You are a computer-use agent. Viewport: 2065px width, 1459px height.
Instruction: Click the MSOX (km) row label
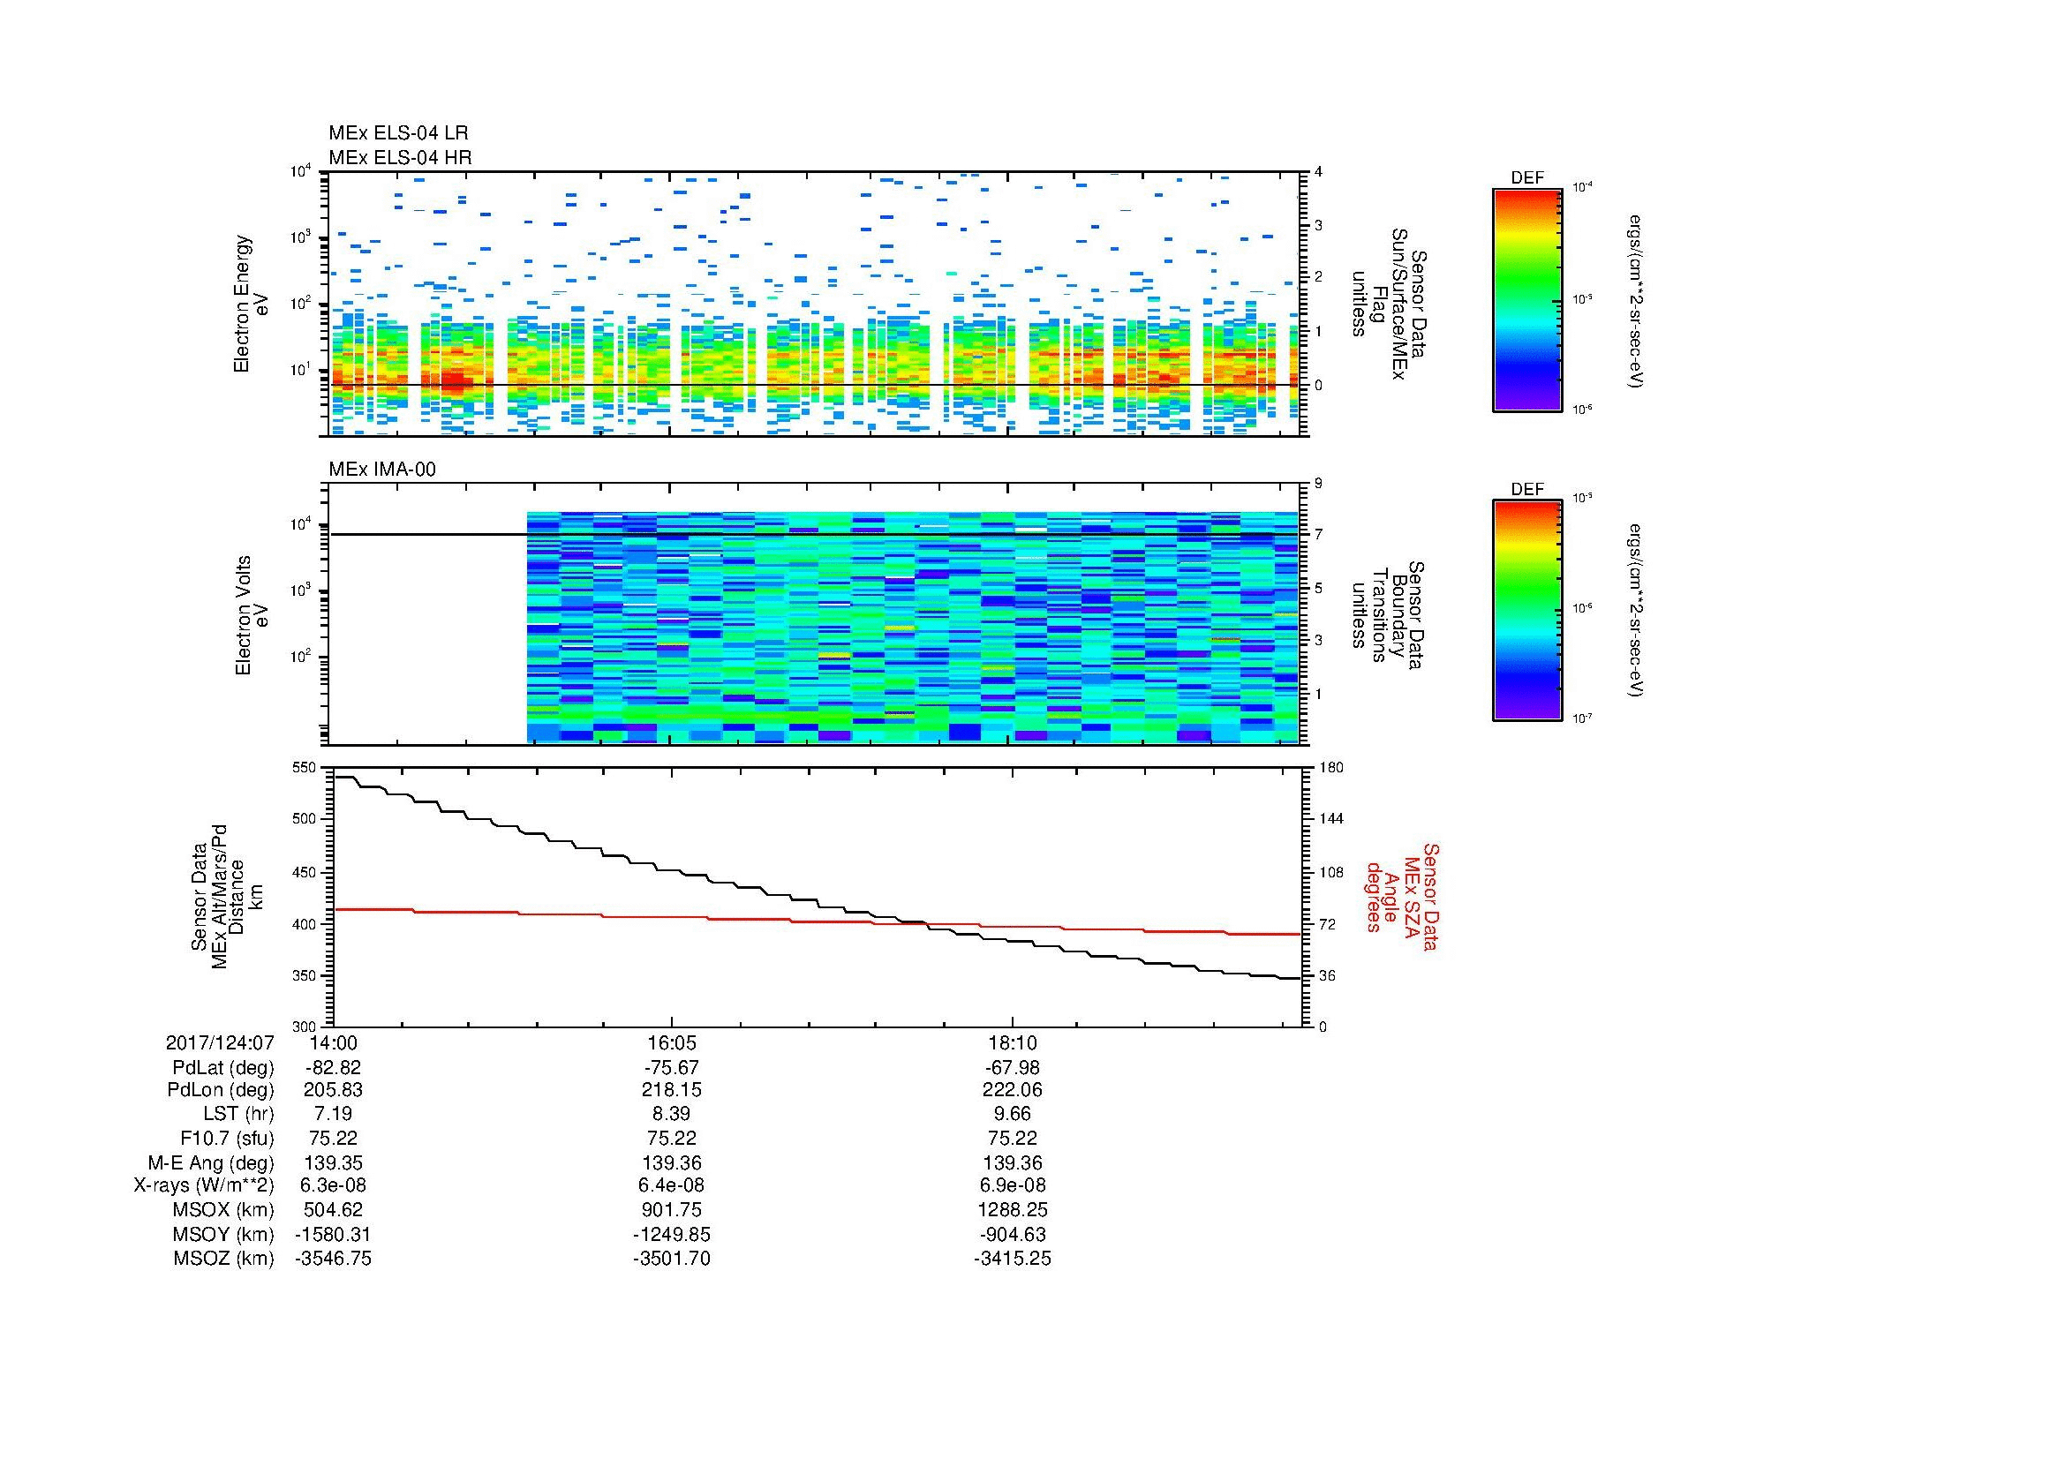tap(223, 1210)
